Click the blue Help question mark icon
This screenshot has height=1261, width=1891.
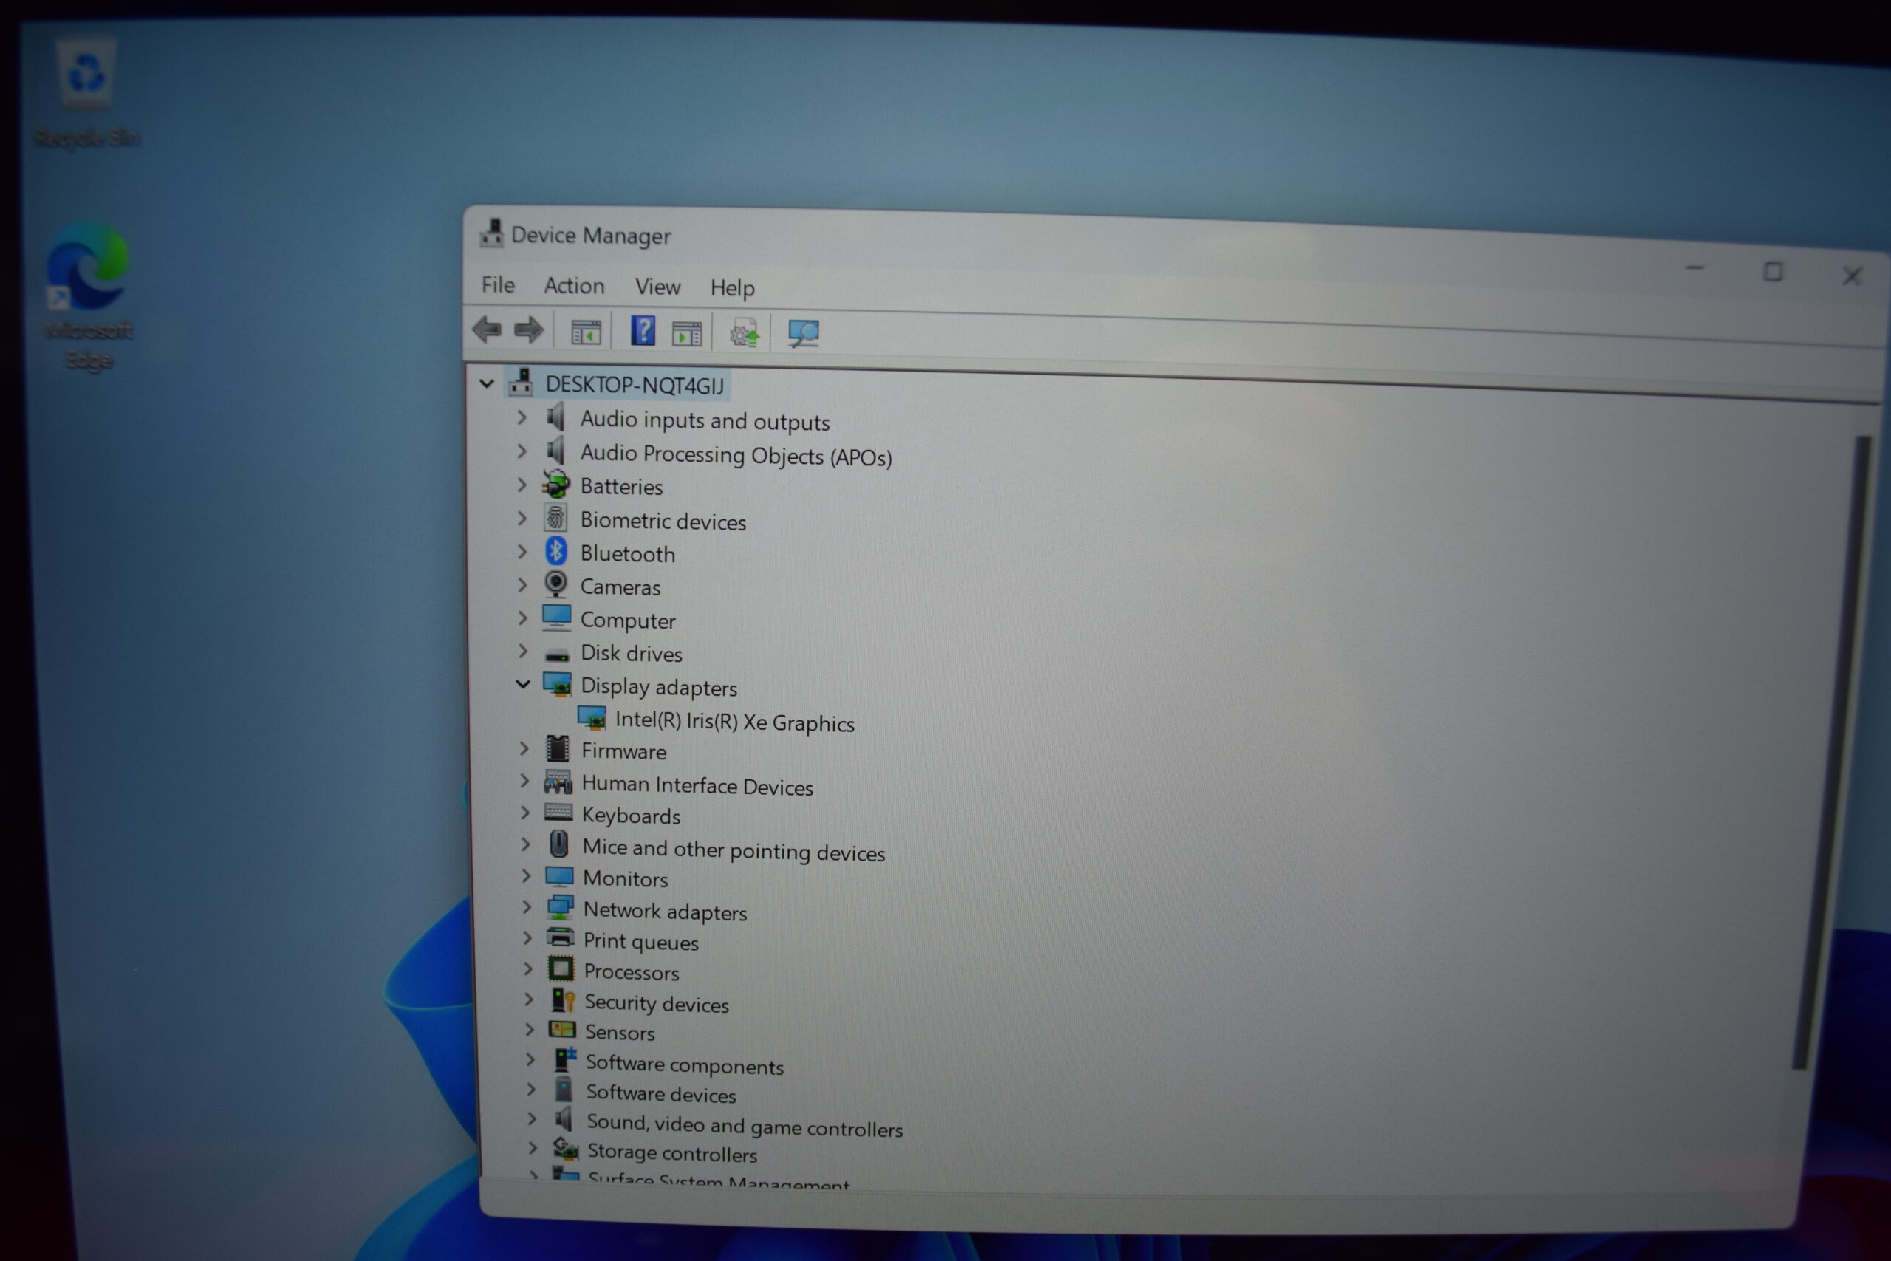click(x=643, y=330)
